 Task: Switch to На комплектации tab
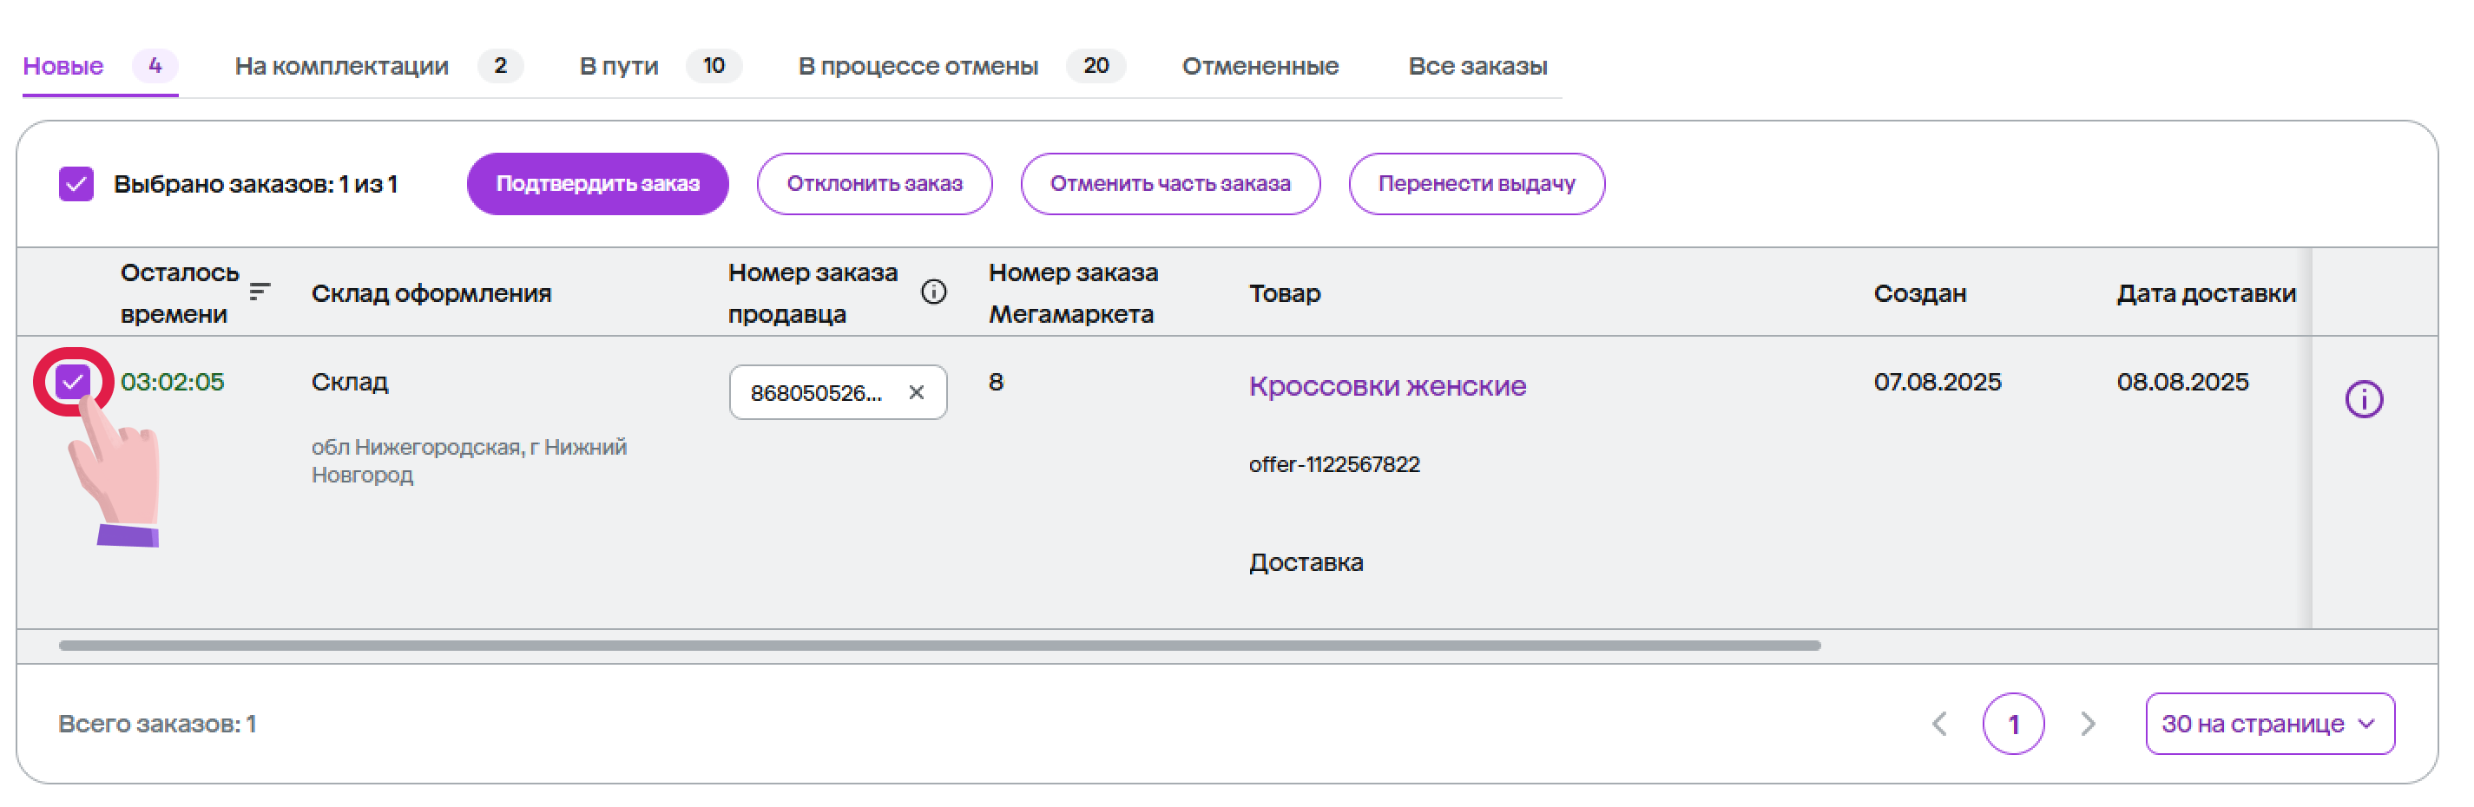341,66
